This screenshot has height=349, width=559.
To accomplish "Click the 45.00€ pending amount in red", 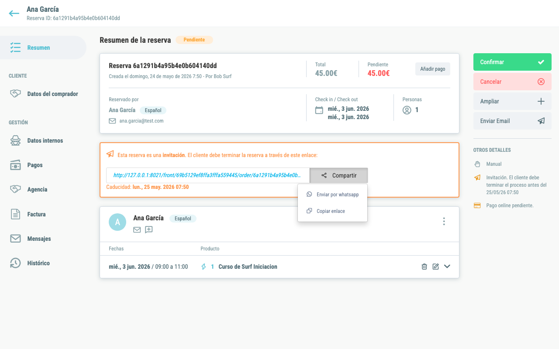I will pyautogui.click(x=379, y=73).
